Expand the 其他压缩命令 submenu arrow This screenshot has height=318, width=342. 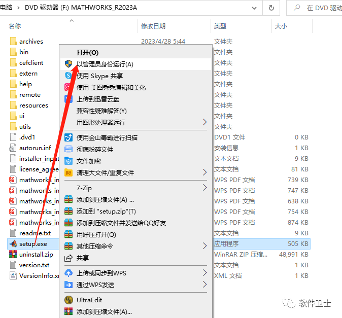204,246
